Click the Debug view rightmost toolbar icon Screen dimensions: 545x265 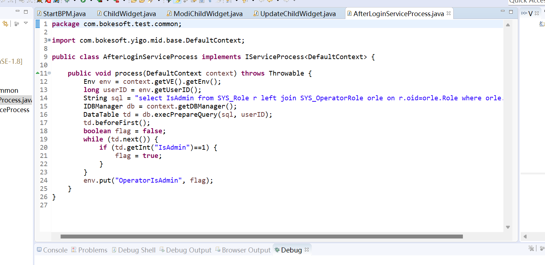pyautogui.click(x=542, y=248)
